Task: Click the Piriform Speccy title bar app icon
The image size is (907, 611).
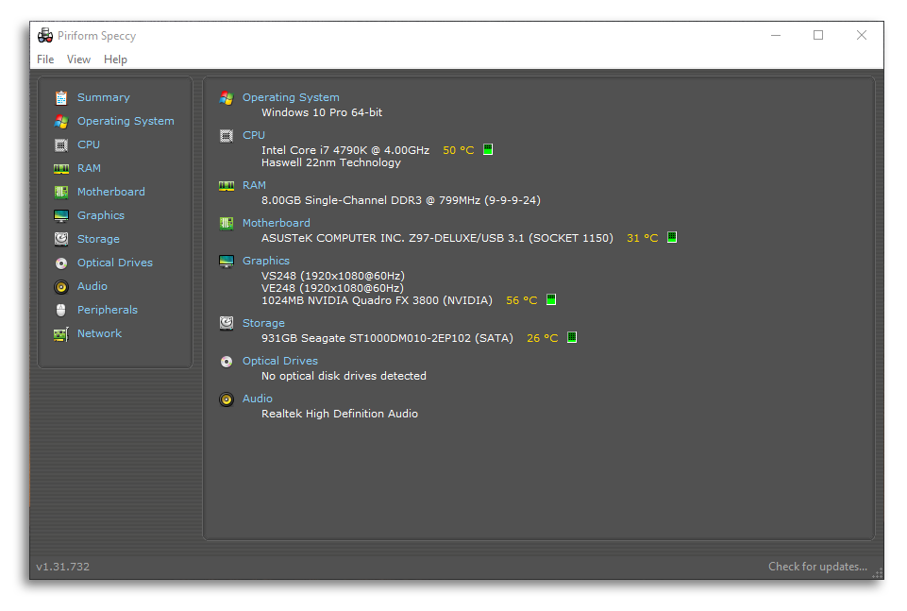Action: (45, 36)
